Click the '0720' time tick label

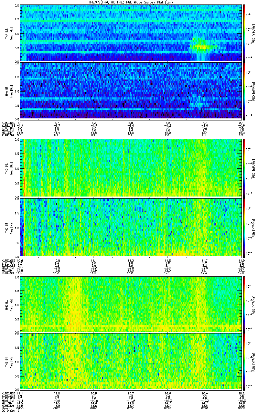click(x=168, y=409)
